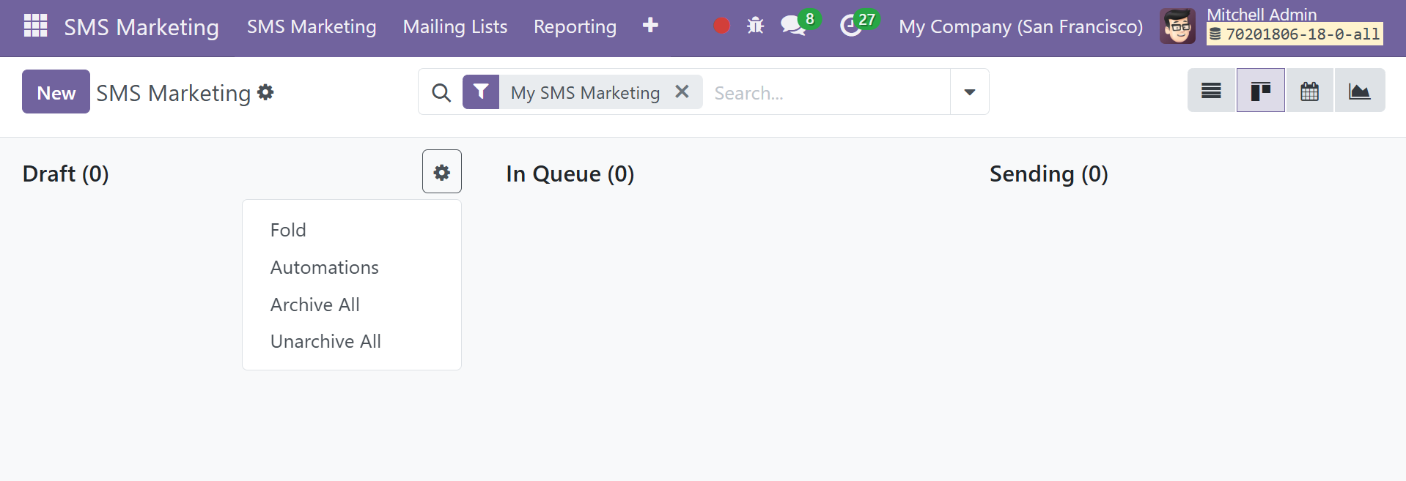Switch to kanban view
This screenshot has width=1406, height=481.
[1260, 91]
